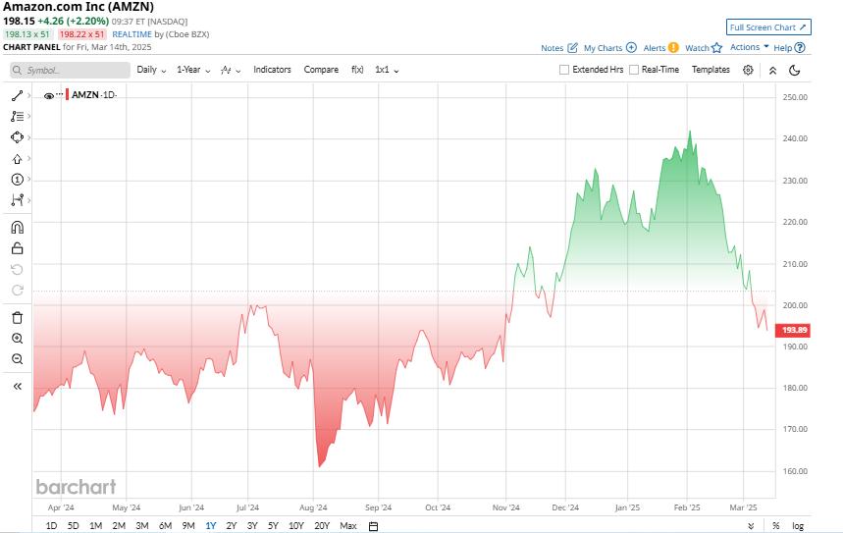
Task: Toggle AMZN series visibility eye icon
Action: (x=48, y=96)
